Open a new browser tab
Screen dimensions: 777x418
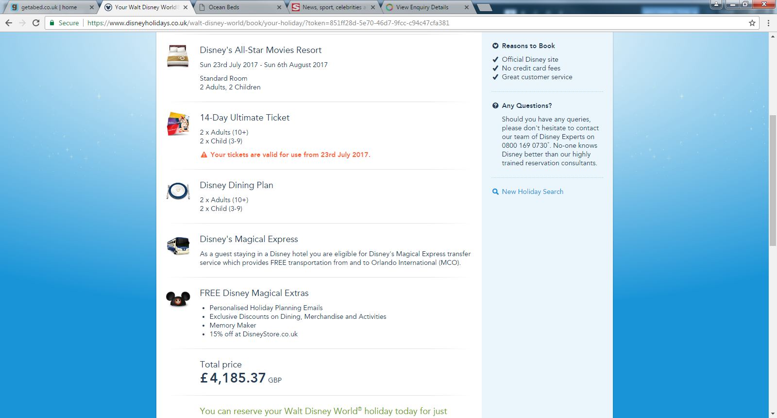484,7
